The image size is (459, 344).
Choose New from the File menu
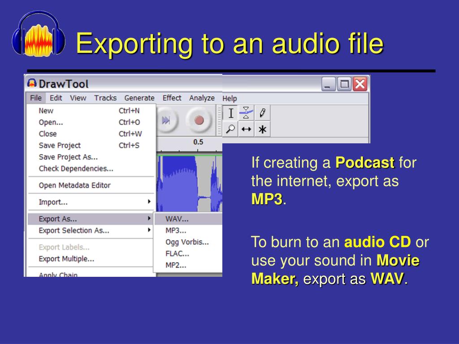[x=91, y=111]
